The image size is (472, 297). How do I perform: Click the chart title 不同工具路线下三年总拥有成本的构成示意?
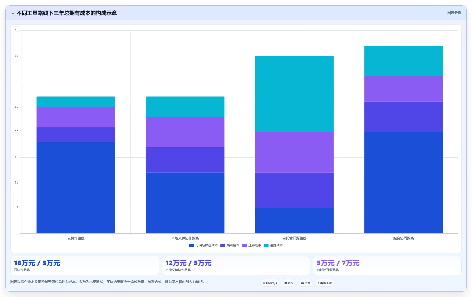(67, 13)
